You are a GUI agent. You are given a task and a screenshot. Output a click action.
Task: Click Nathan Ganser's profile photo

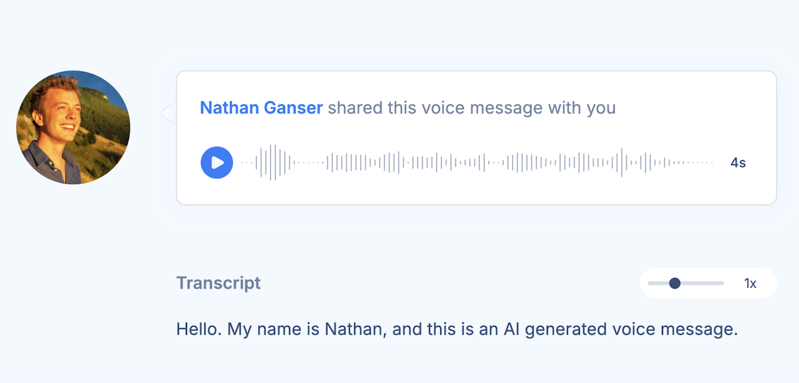(73, 128)
